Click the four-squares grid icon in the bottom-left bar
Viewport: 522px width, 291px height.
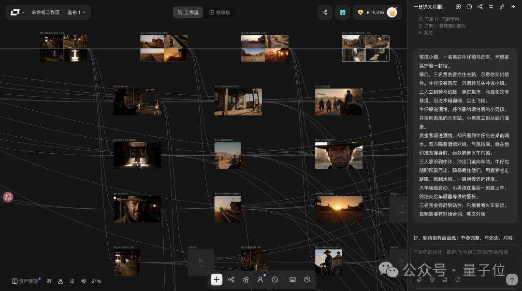pos(49,281)
